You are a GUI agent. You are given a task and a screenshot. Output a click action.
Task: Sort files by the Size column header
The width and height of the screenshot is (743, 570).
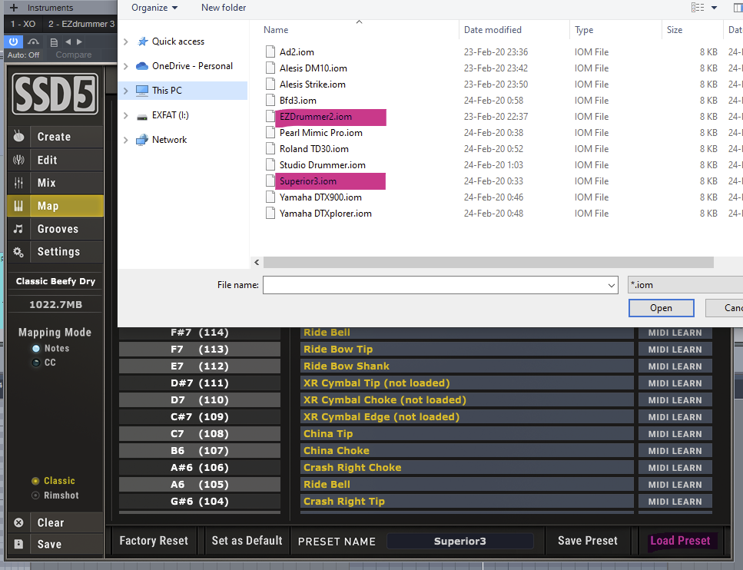coord(675,30)
